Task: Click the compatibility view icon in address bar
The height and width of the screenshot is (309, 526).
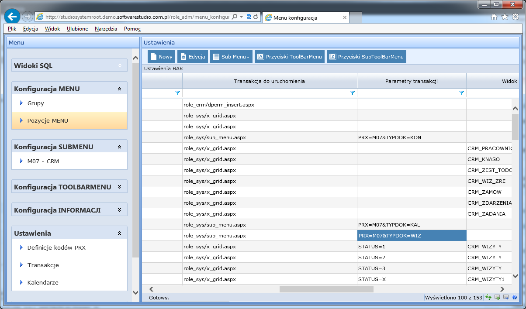Action: click(x=249, y=17)
